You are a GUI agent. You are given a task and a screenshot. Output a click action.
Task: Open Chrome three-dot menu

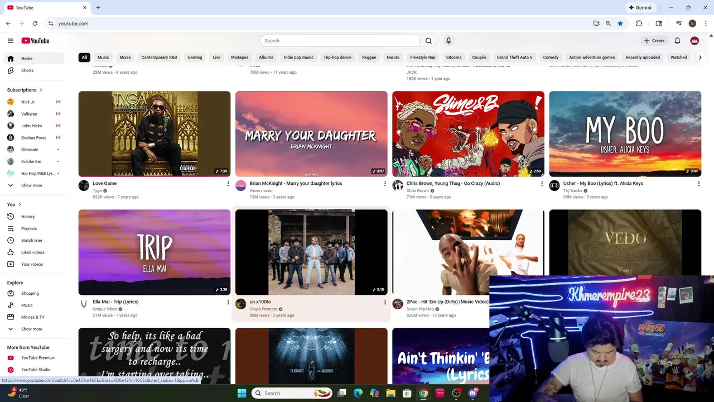click(706, 23)
